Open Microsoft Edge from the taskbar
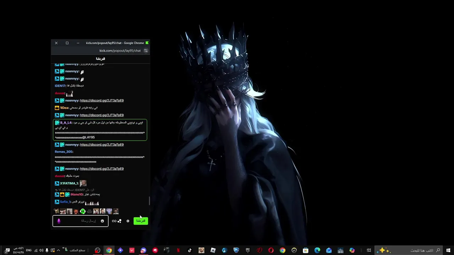This screenshot has height=255, width=454. tap(317, 250)
